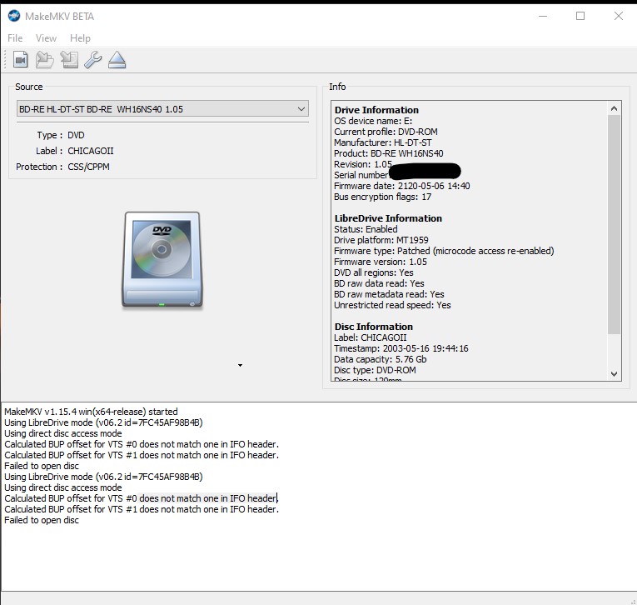Click the Label value CHICAGOII in Source

tap(91, 151)
